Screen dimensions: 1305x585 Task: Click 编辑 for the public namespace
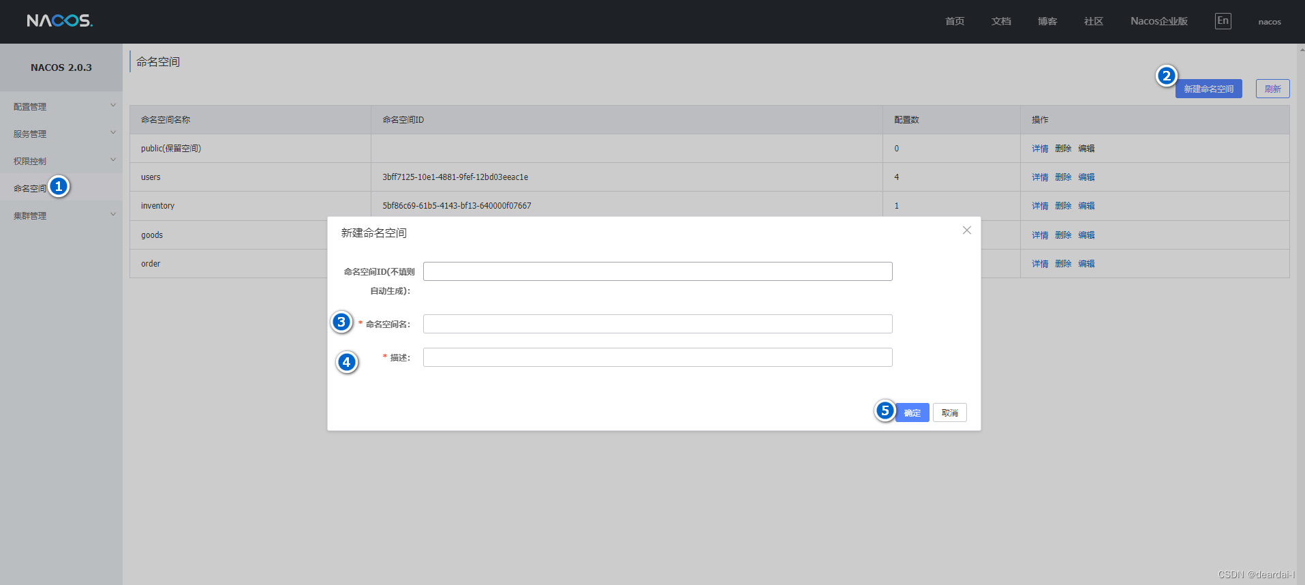pyautogui.click(x=1086, y=149)
